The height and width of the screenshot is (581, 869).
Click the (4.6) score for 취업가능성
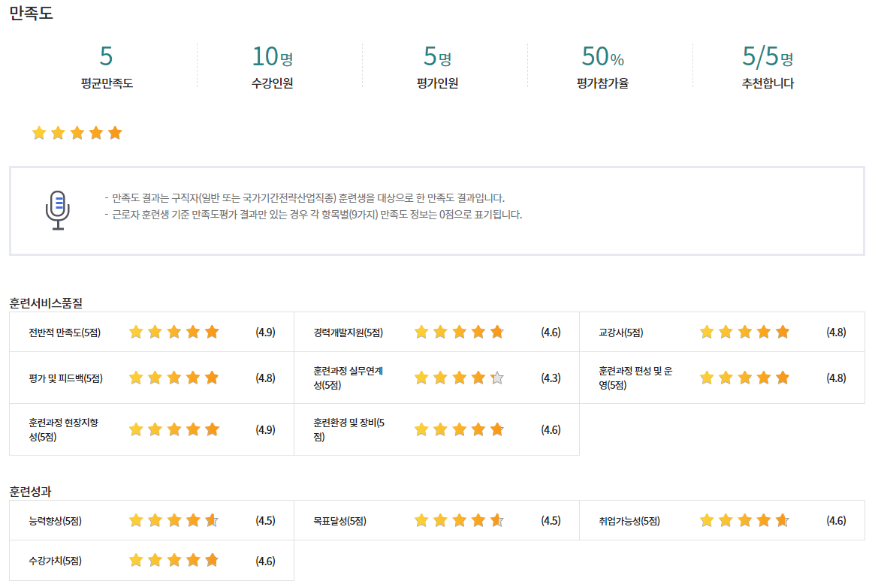836,521
